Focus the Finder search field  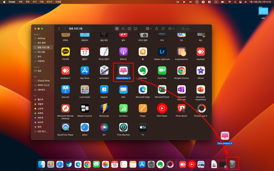(195, 29)
